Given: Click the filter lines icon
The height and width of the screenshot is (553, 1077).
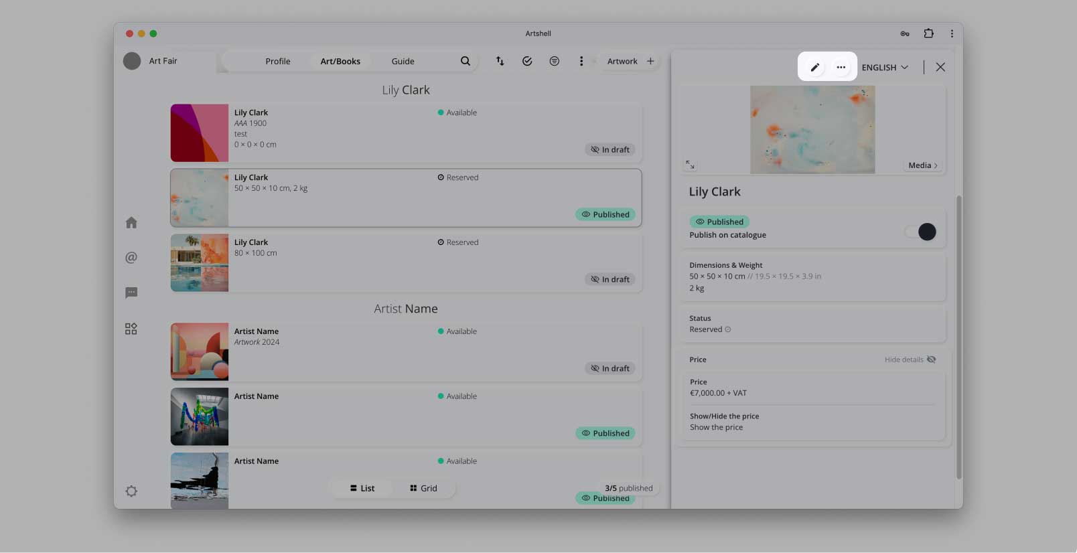Looking at the screenshot, I should 554,61.
